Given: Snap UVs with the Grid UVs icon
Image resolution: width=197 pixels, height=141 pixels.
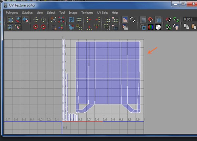Looking at the screenshot, I should [x=79, y=20].
